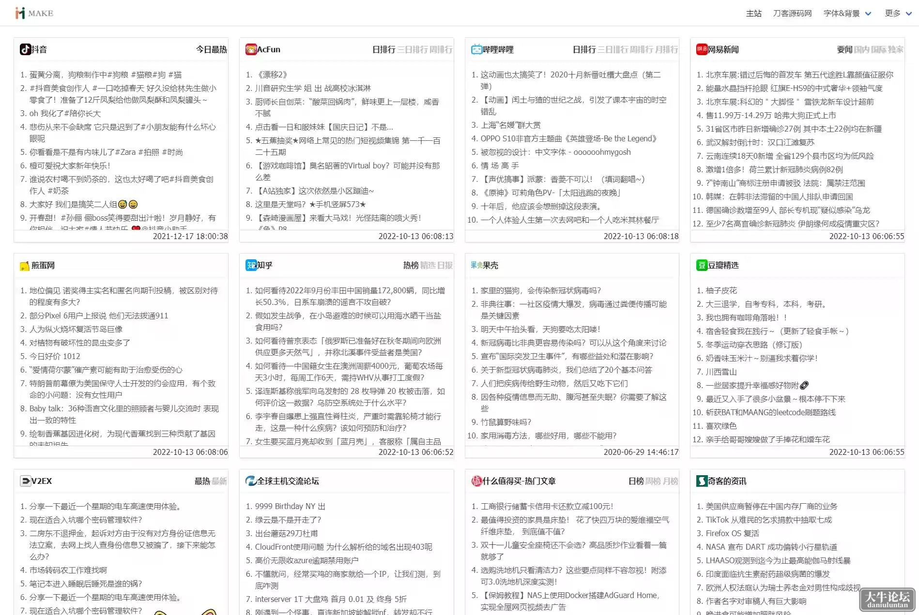Image resolution: width=919 pixels, height=615 pixels.
Task: Select V2EX 最新 tab
Action: click(219, 481)
